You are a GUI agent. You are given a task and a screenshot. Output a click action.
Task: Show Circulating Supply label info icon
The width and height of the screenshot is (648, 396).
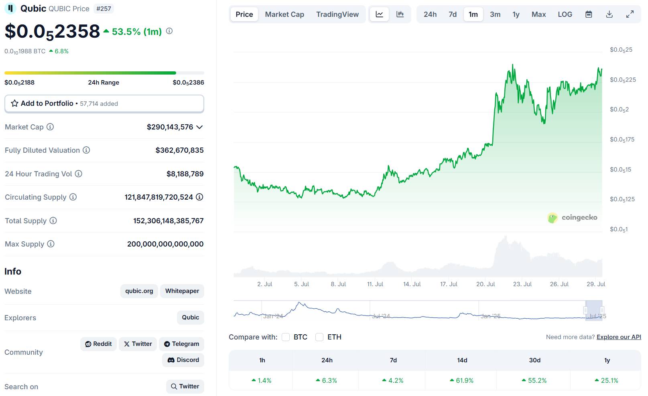73,197
